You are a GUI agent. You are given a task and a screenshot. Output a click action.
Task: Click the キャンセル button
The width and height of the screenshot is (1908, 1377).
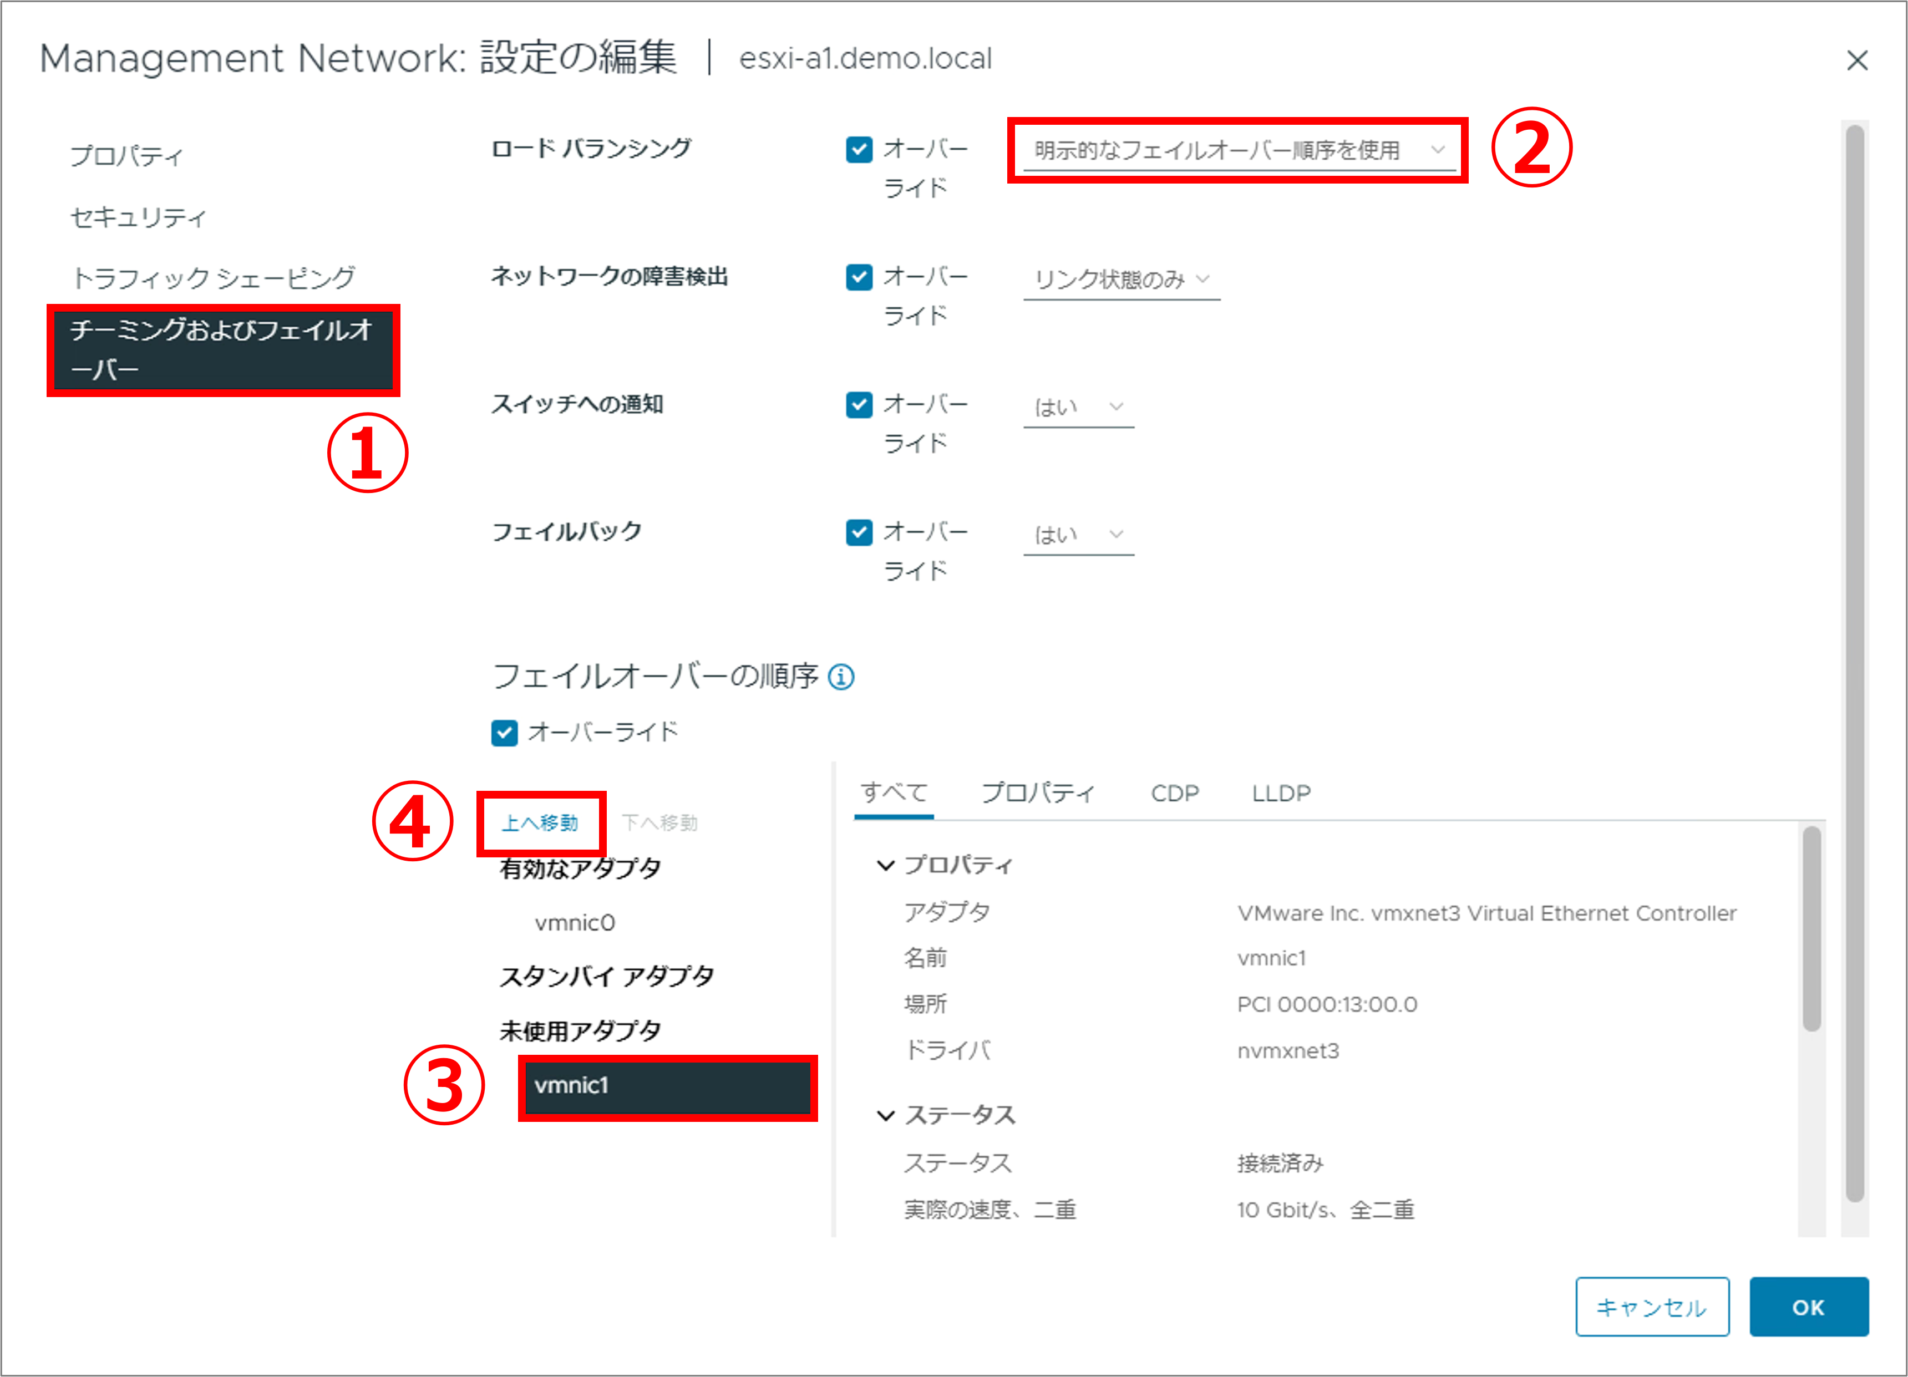[x=1651, y=1307]
